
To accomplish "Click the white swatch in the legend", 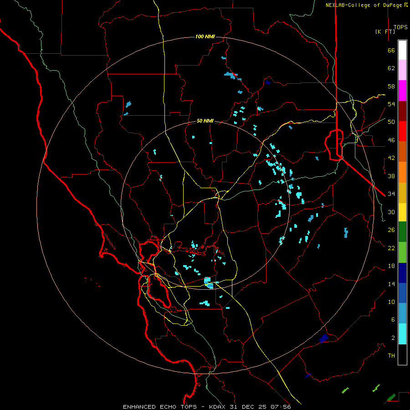I will [x=402, y=50].
